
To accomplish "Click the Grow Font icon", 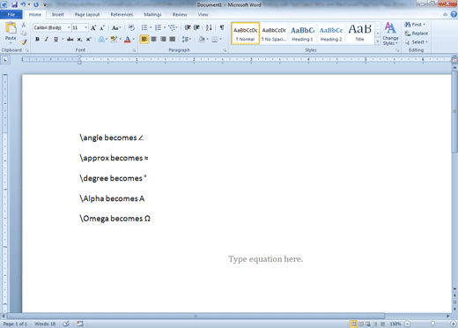I will tap(93, 28).
